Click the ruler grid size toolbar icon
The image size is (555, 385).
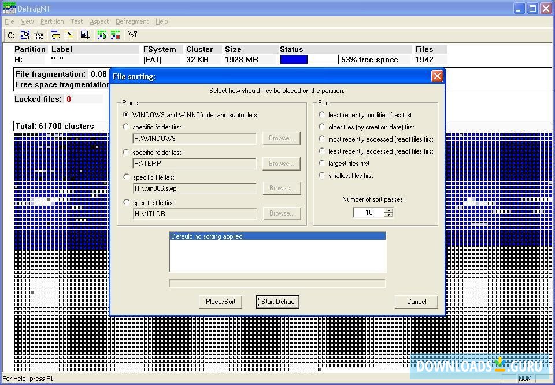(85, 35)
